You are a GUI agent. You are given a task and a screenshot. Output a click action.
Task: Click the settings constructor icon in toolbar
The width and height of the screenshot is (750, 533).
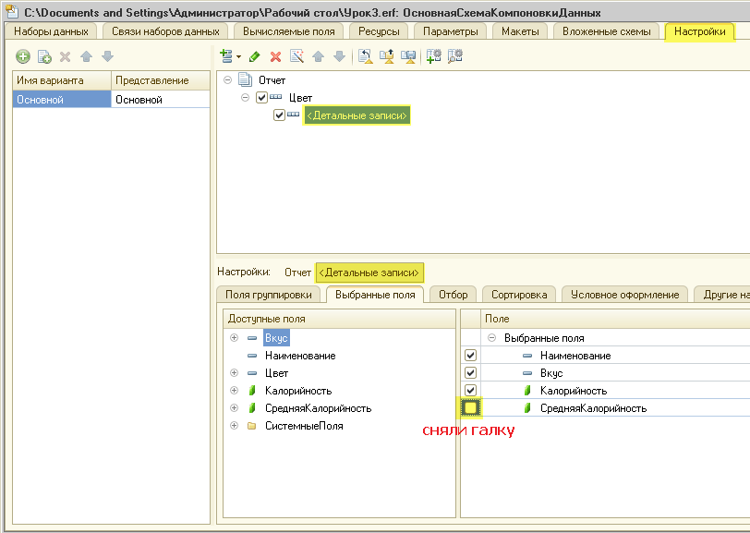tap(296, 56)
